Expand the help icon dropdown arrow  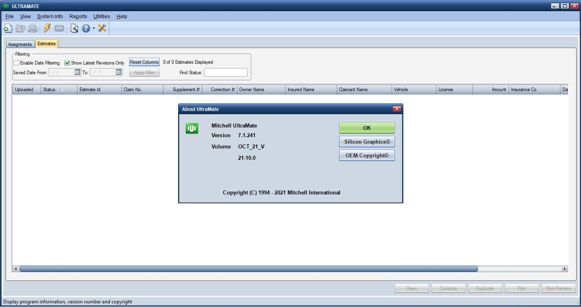click(x=94, y=28)
